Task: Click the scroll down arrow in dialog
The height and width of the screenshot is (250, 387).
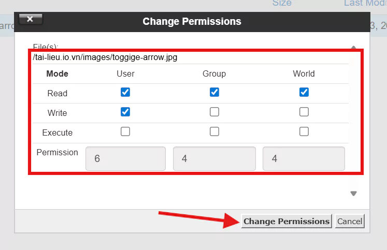Action: tap(354, 194)
